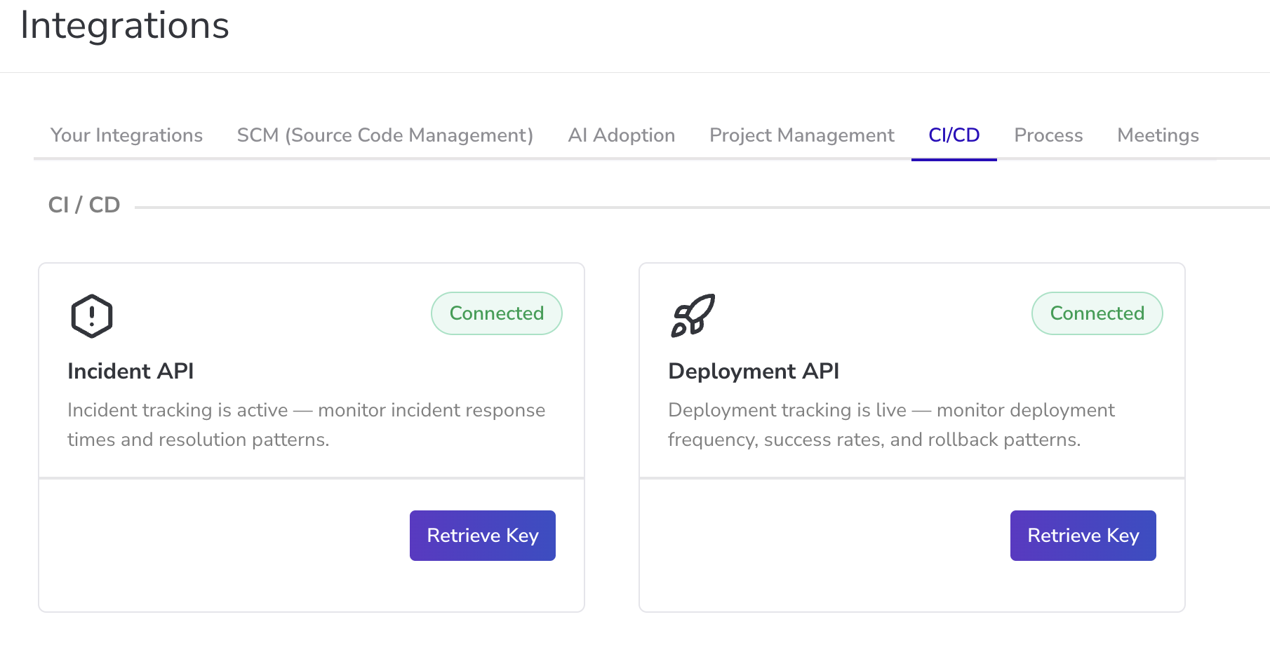Image resolution: width=1270 pixels, height=645 pixels.
Task: Click the Connected status on Deployment API
Action: click(1097, 313)
